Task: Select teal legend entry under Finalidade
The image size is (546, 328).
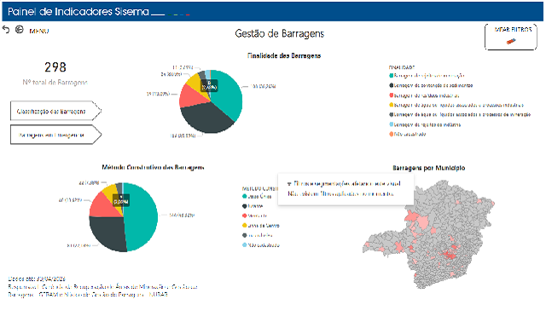Action: pyautogui.click(x=427, y=76)
